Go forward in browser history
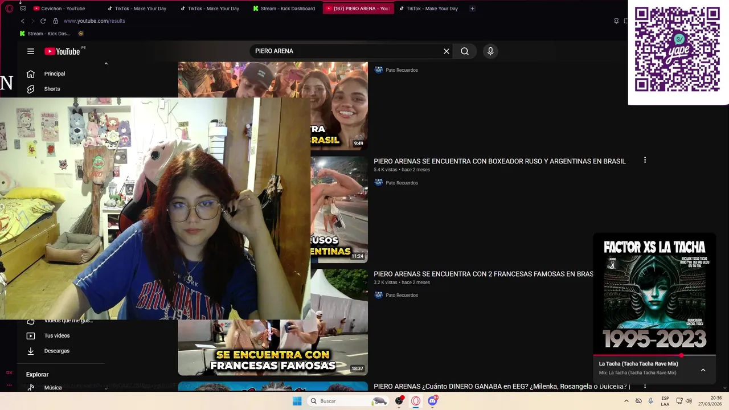The height and width of the screenshot is (410, 729). coord(32,21)
